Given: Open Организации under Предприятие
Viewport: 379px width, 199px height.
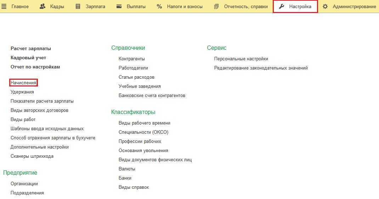Looking at the screenshot, I should pyautogui.click(x=24, y=183).
